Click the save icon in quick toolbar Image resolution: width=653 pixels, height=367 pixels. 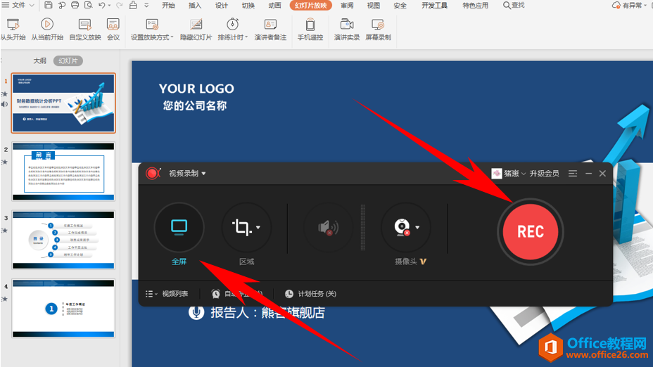(49, 6)
